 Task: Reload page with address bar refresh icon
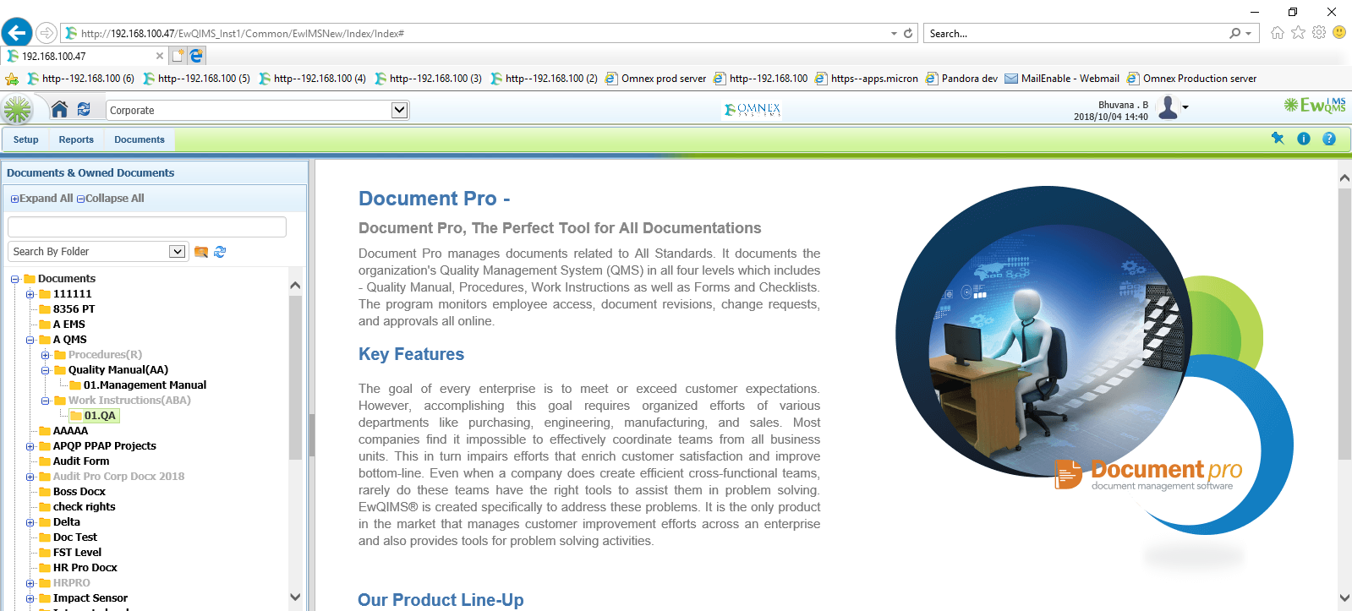(908, 34)
